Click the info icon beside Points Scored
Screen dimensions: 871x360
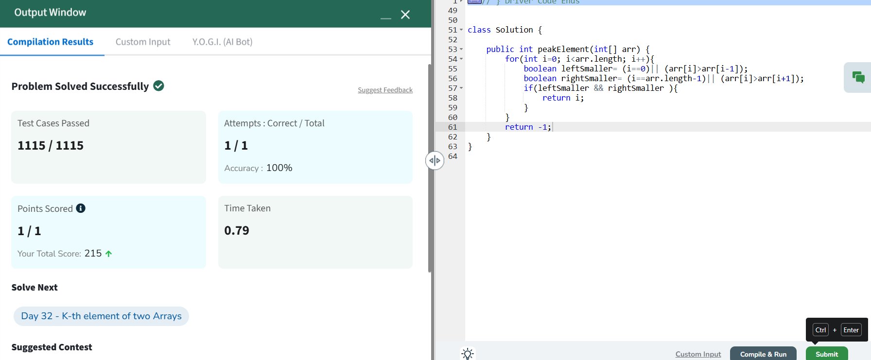click(81, 208)
